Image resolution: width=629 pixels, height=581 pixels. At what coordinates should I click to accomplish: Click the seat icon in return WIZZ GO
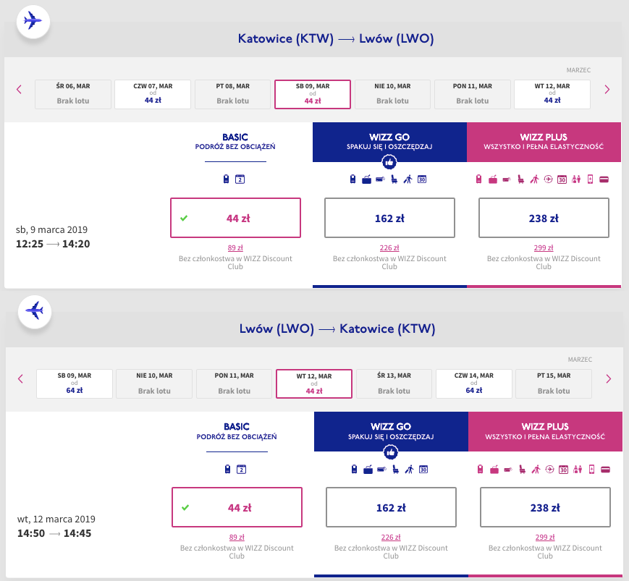click(396, 470)
